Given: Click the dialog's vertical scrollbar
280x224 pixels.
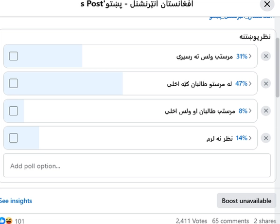Looking at the screenshot, I should click(x=278, y=68).
